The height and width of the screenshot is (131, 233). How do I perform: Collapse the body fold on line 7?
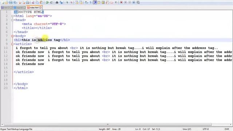pyautogui.click(x=12, y=36)
